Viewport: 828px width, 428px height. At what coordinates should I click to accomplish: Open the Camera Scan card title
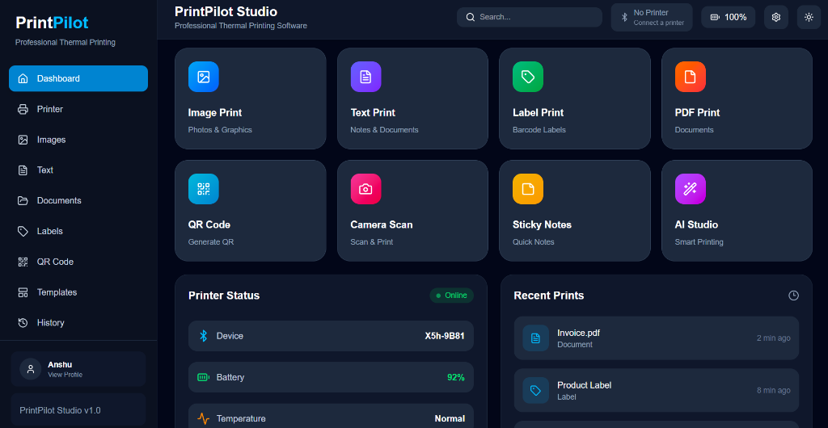pyautogui.click(x=382, y=225)
